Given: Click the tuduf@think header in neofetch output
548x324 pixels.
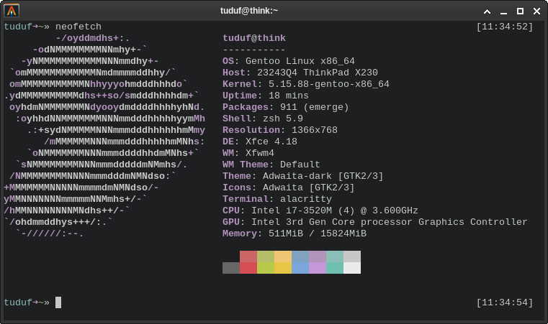Looking at the screenshot, I should click(x=254, y=38).
